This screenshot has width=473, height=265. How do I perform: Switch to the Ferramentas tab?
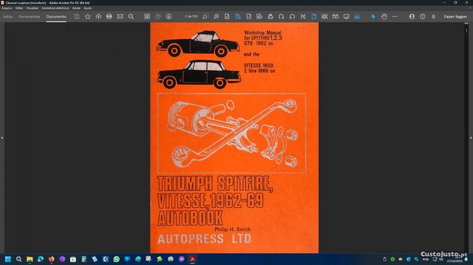(x=29, y=16)
